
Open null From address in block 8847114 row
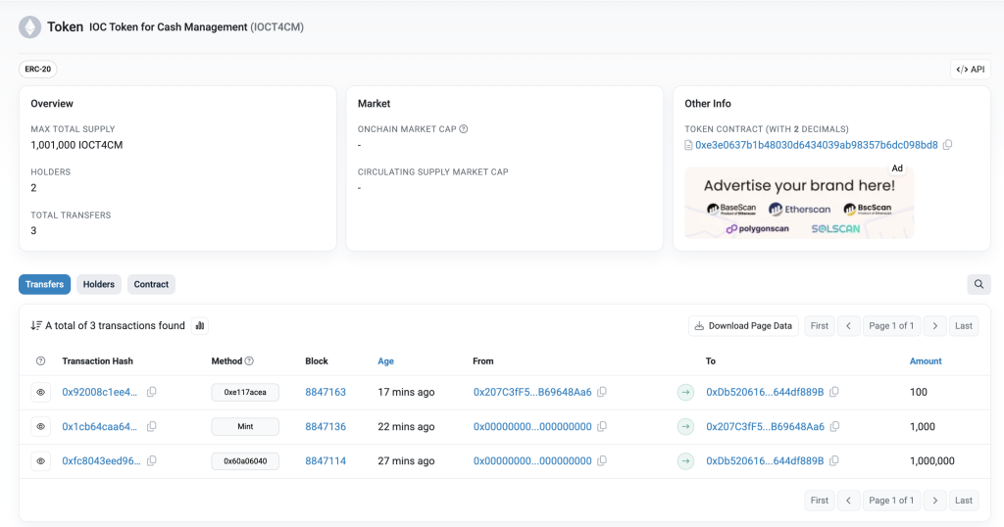(532, 461)
